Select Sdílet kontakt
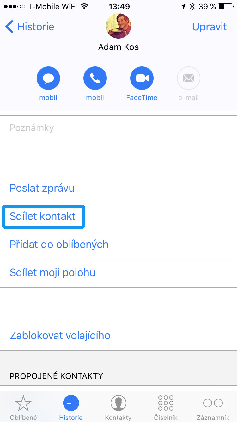This screenshot has width=237, height=422. point(43,216)
